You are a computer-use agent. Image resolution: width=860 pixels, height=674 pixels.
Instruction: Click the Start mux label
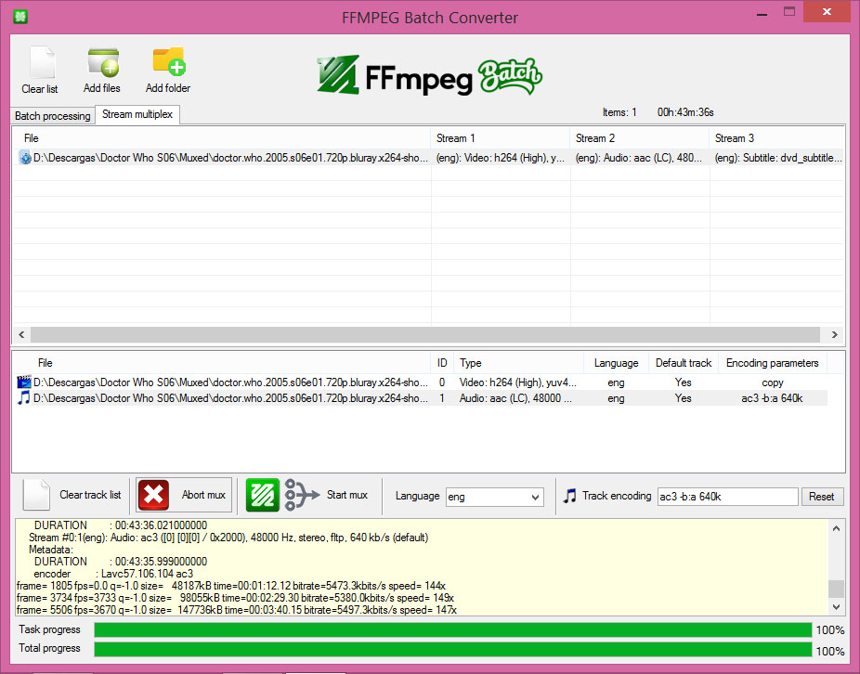coord(346,495)
